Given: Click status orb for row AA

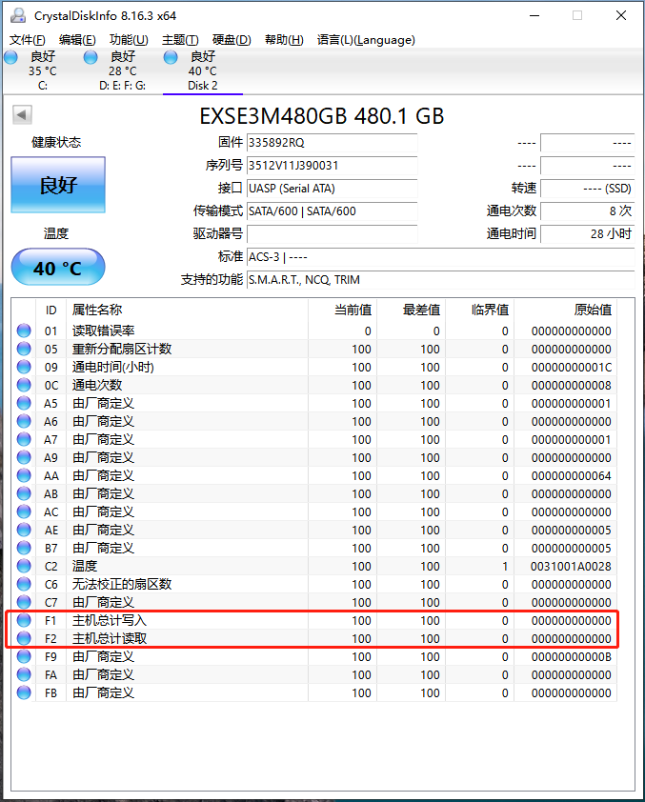Looking at the screenshot, I should [x=24, y=475].
